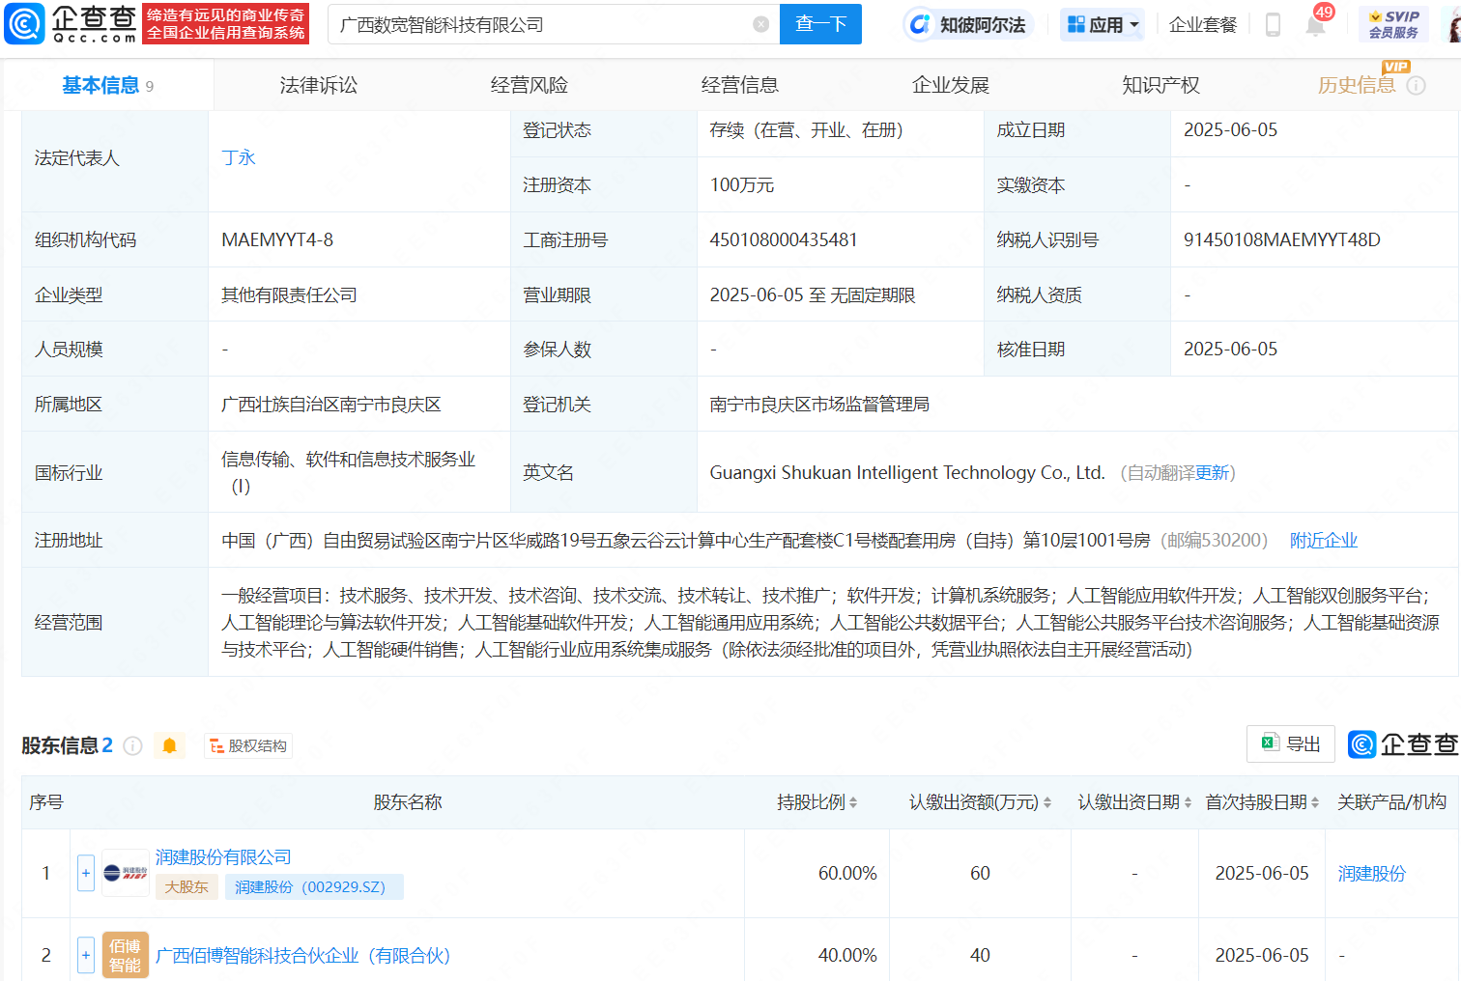Open the 附近企业 nearby companies link
Image resolution: width=1461 pixels, height=981 pixels.
(1324, 541)
